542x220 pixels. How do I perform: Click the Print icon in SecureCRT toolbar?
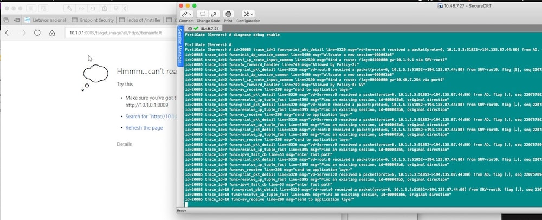click(228, 14)
